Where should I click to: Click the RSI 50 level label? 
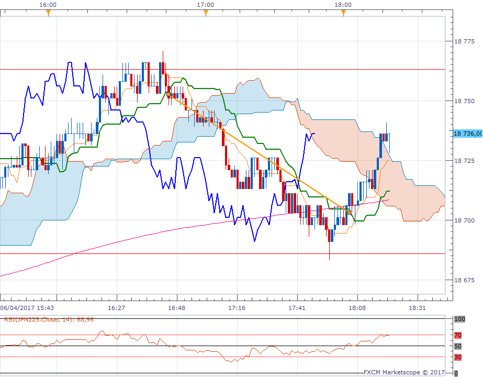pos(458,346)
